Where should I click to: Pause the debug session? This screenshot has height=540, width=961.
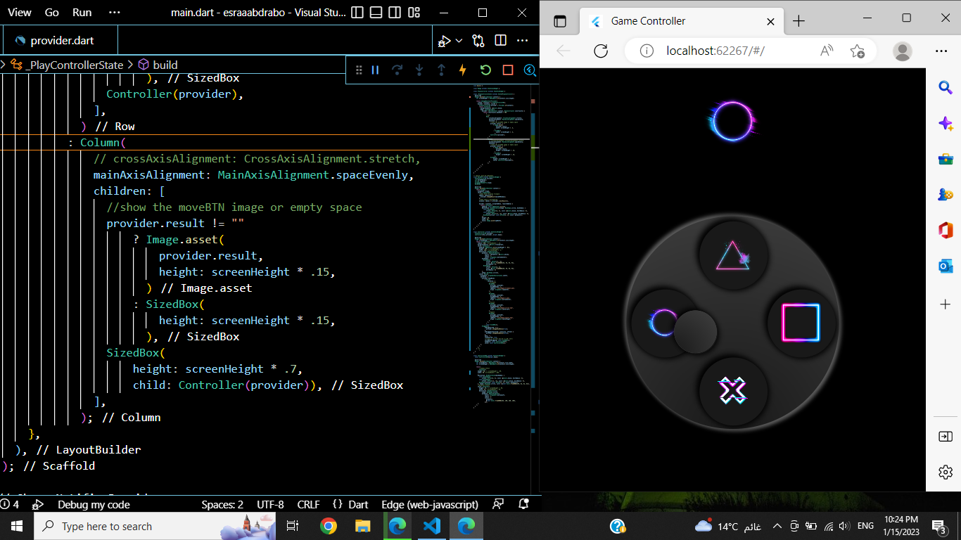tap(375, 70)
